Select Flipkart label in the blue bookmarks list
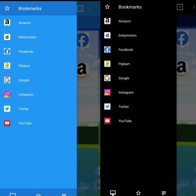 pos(24,66)
